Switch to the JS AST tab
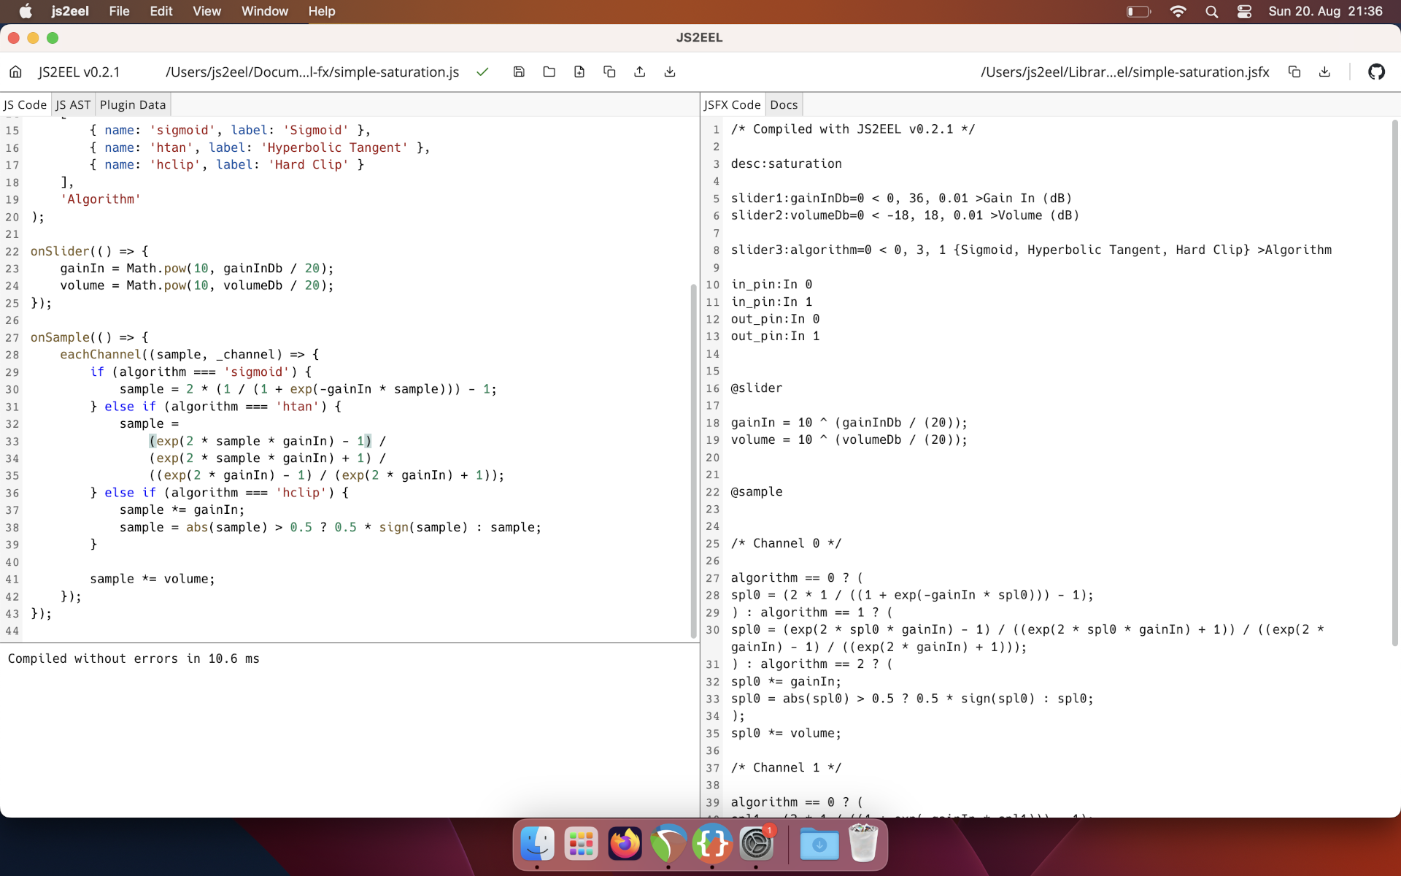The image size is (1401, 876). click(x=72, y=104)
